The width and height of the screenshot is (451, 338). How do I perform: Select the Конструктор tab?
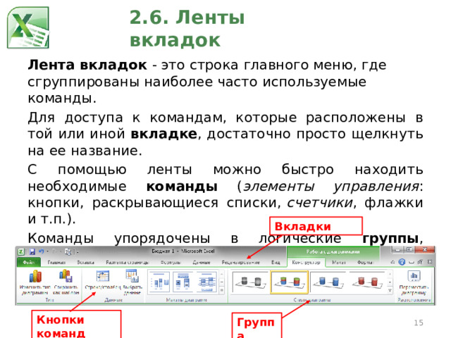point(306,262)
